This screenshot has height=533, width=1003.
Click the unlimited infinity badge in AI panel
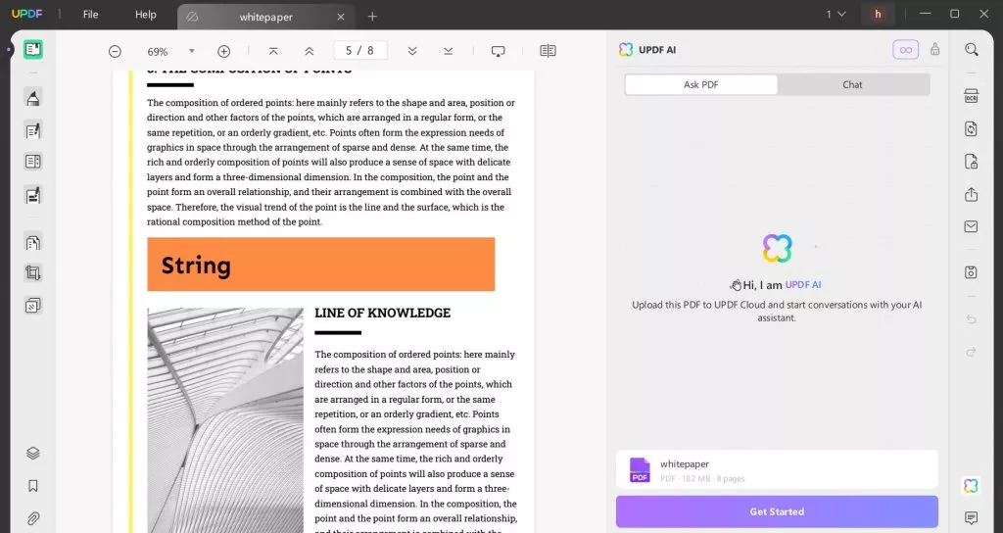[x=906, y=50]
